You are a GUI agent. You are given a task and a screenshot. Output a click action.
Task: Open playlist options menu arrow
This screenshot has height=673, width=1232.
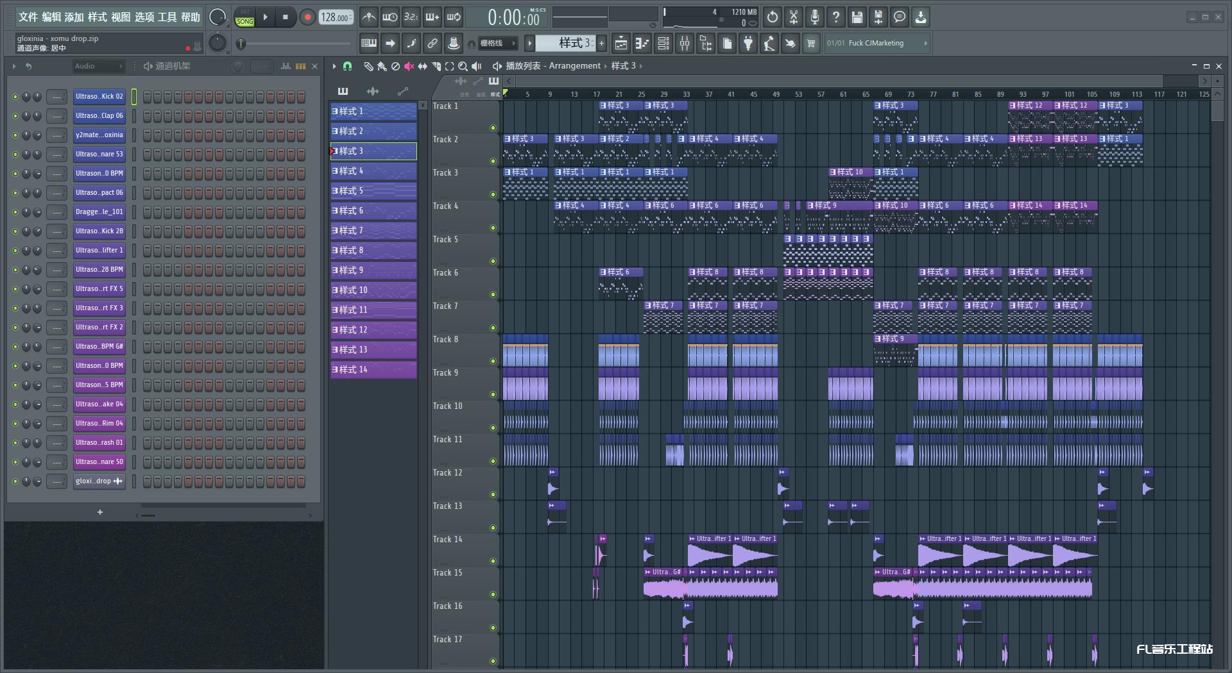[334, 66]
